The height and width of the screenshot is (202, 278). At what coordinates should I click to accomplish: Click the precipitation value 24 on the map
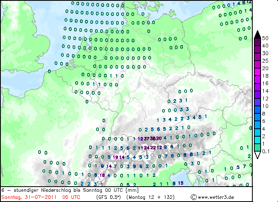[147, 148]
